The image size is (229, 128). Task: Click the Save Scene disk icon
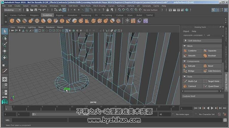(x=36, y=10)
